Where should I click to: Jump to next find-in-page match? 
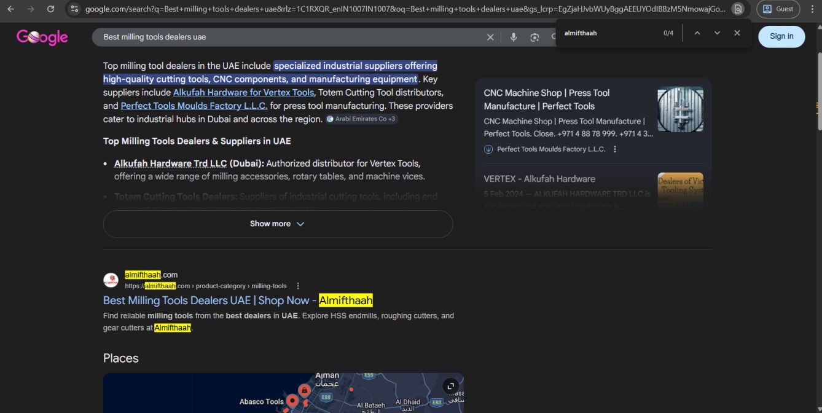click(x=717, y=33)
